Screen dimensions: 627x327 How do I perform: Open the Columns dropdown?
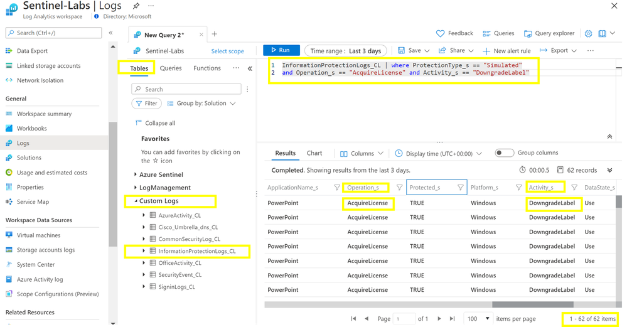pos(362,154)
